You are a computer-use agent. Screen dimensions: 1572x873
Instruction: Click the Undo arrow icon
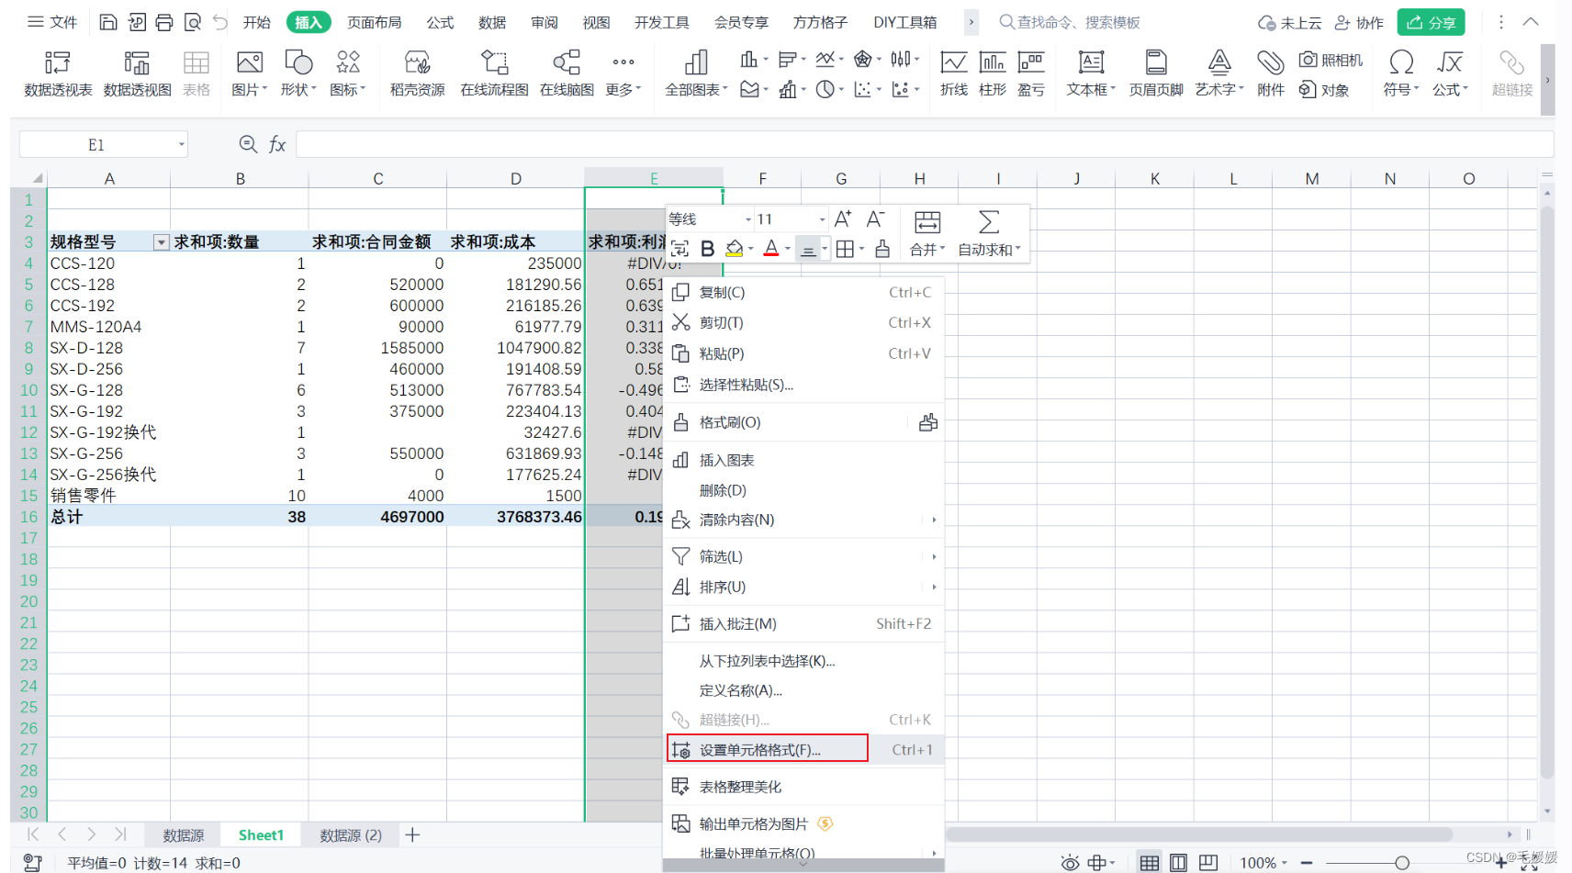tap(220, 22)
